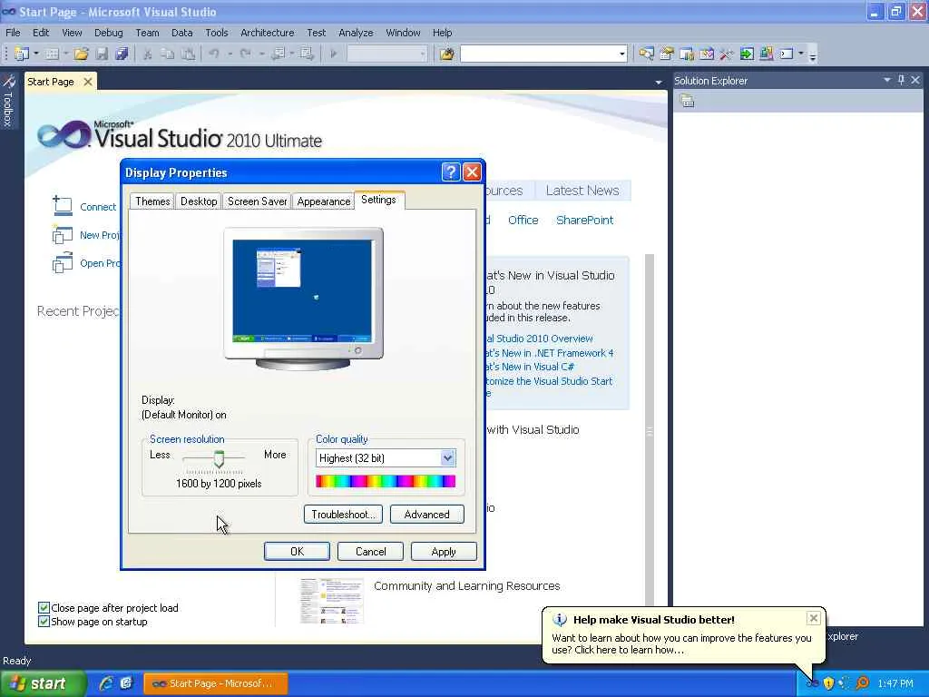Click the Command Window toolbar icon
This screenshot has height=697, width=929.
click(x=787, y=54)
